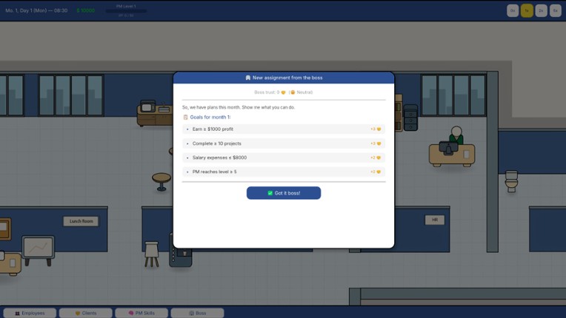Click the boss icon in dialog title
This screenshot has width=566, height=318.
coord(248,78)
